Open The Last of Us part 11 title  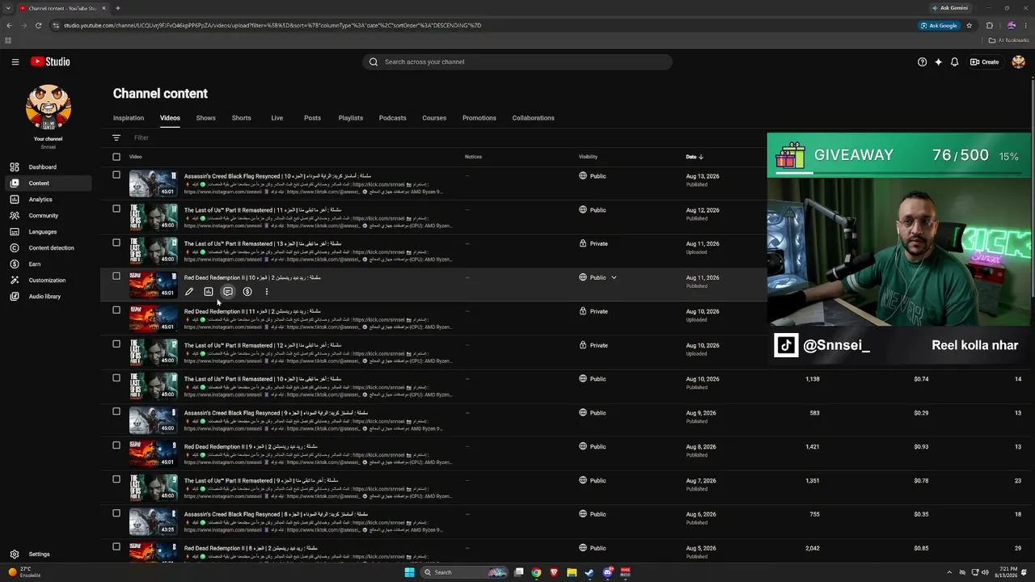[x=263, y=210]
